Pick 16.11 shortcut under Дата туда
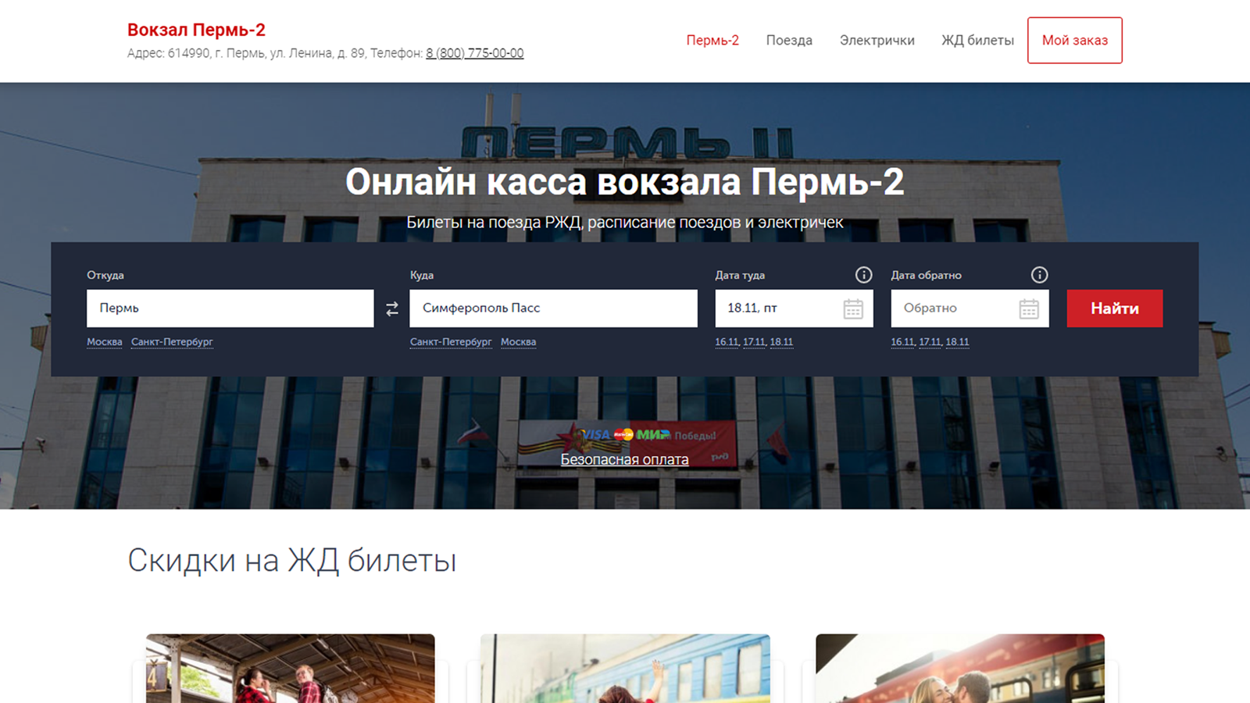 (727, 342)
